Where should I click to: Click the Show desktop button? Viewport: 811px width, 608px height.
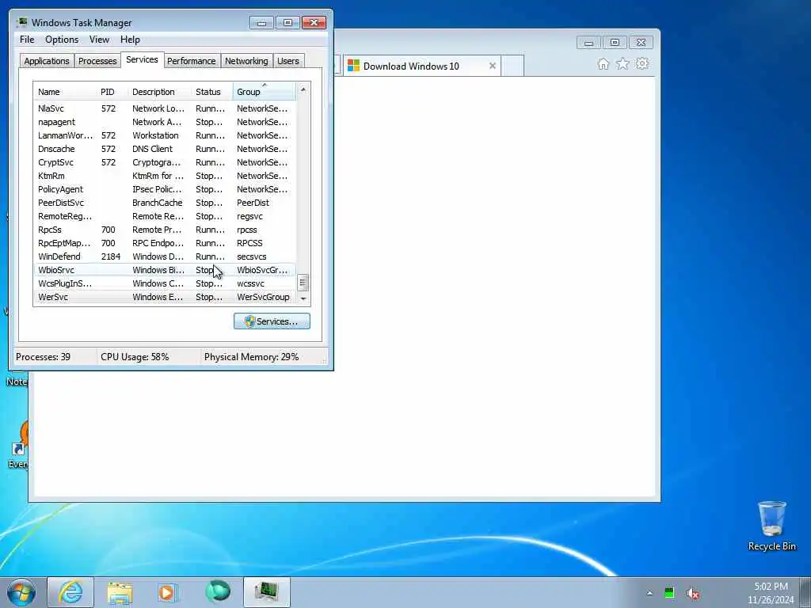pos(805,593)
